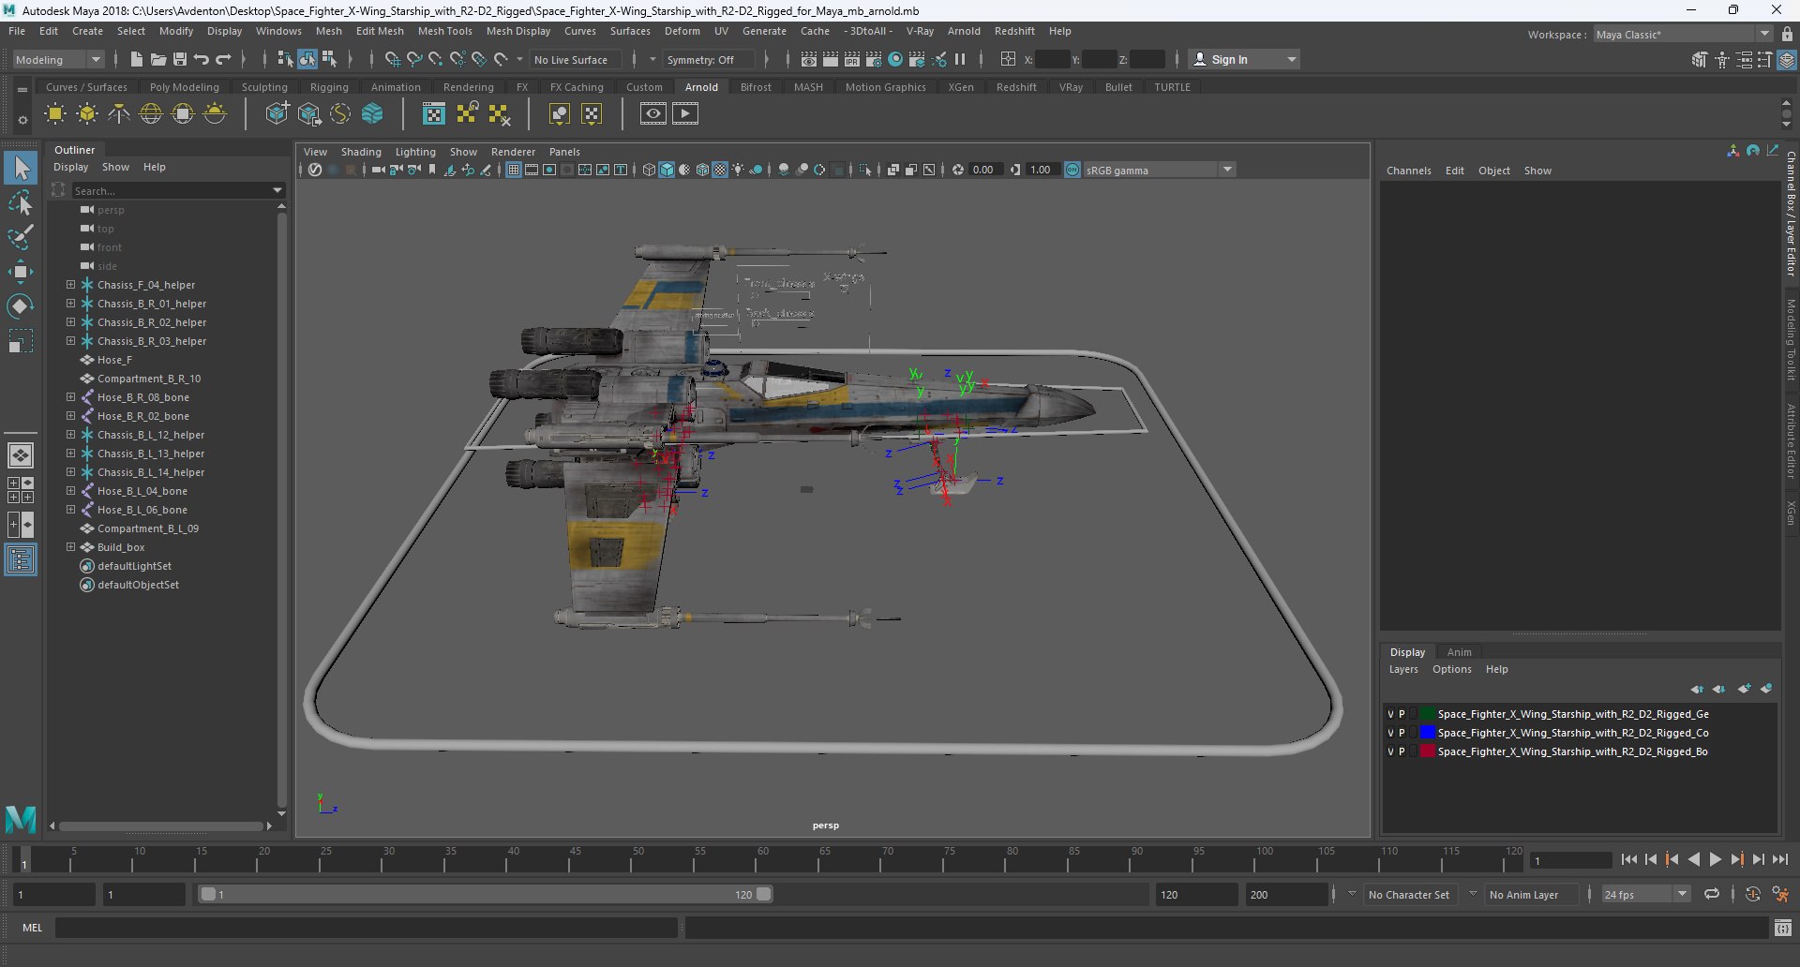Open the Arnold RenderView eye icon

point(653,114)
